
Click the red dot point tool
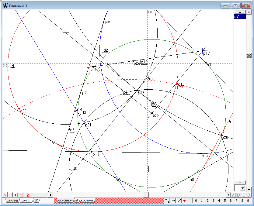click(184, 201)
